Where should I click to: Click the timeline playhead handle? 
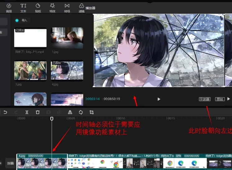click(52, 119)
